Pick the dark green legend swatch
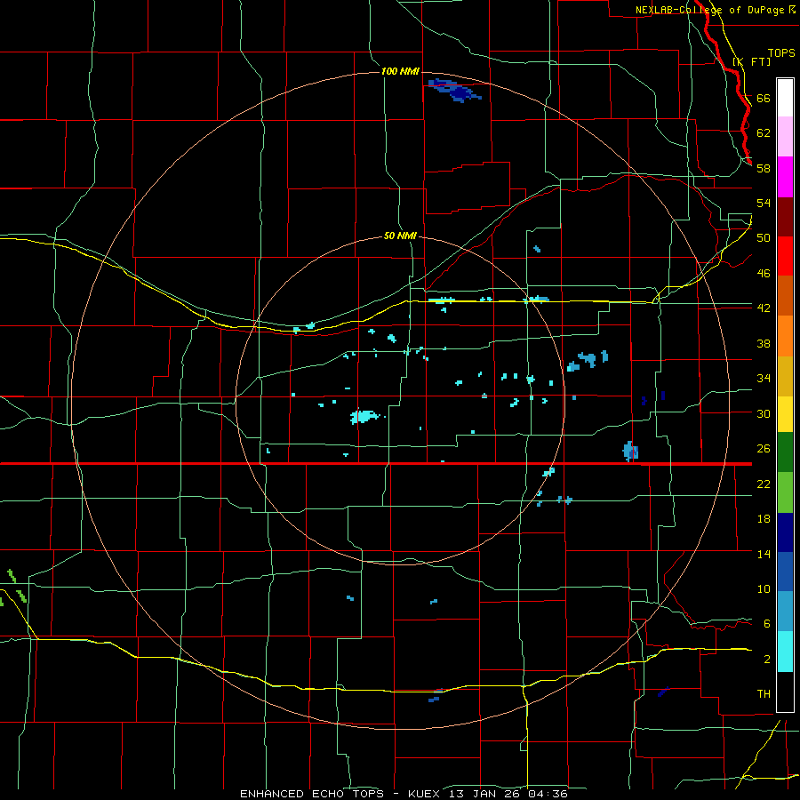Viewport: 800px width, 800px height. 785,452
